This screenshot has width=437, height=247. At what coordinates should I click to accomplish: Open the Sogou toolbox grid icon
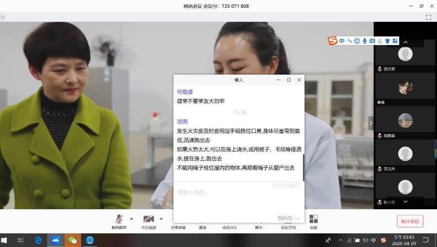(395, 41)
